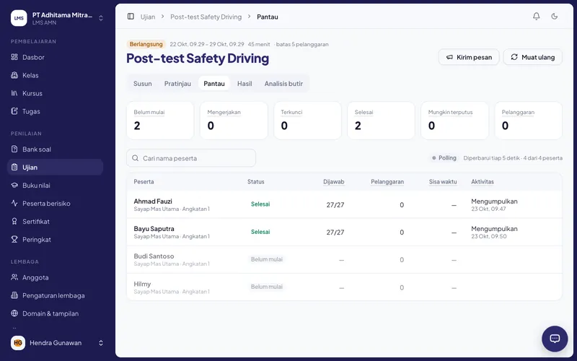The image size is (577, 361).
Task: Open the chat support bubble
Action: tap(555, 339)
